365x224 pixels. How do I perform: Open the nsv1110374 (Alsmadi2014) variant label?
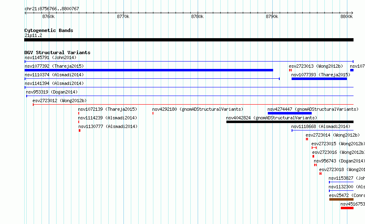pos(54,75)
